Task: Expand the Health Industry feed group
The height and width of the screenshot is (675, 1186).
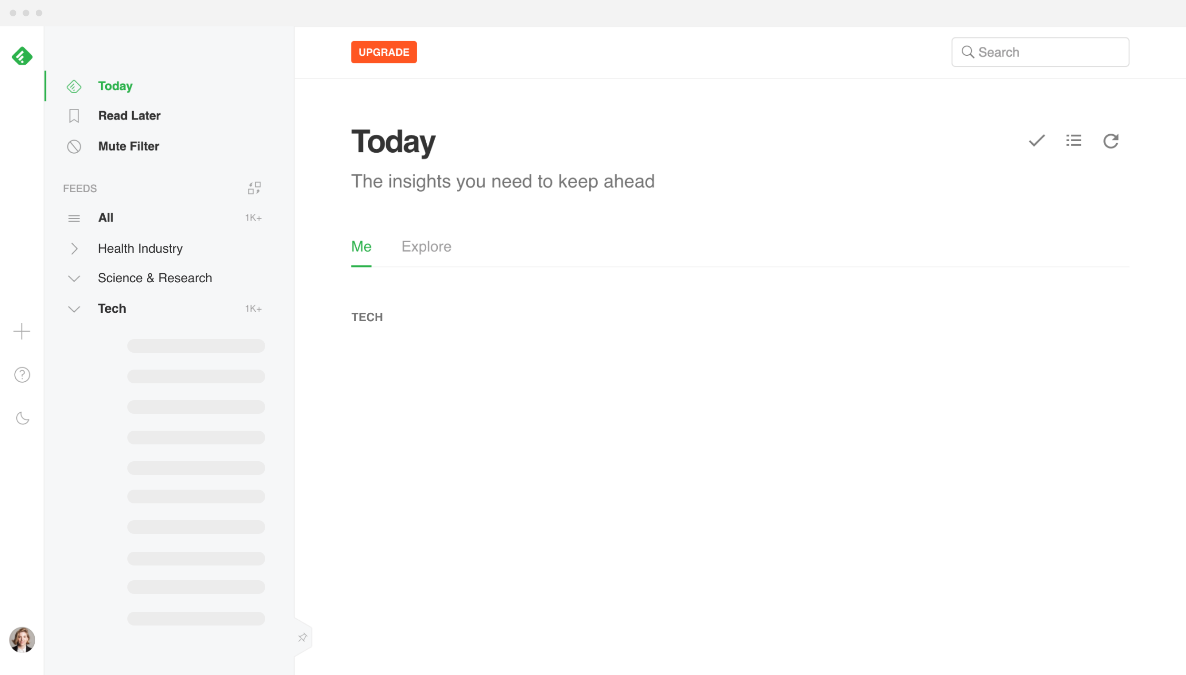Action: [74, 249]
